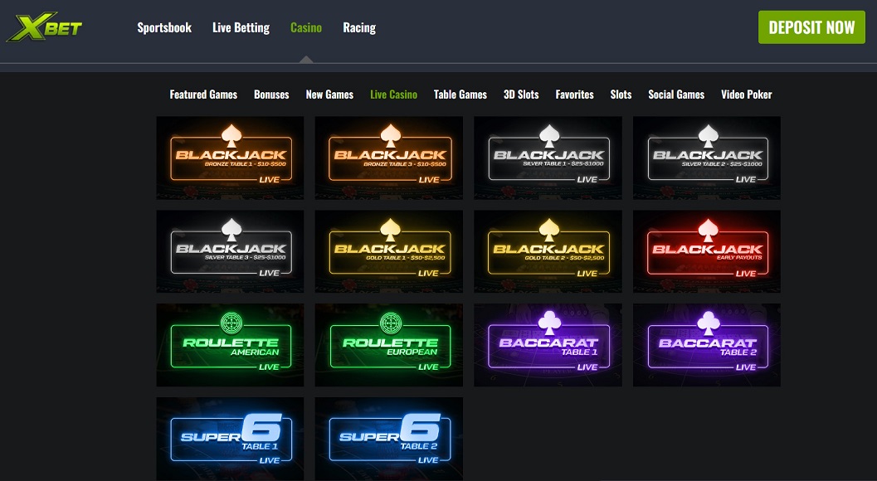Open Roulette American live game
Image resolution: width=877 pixels, height=481 pixels.
pos(230,345)
